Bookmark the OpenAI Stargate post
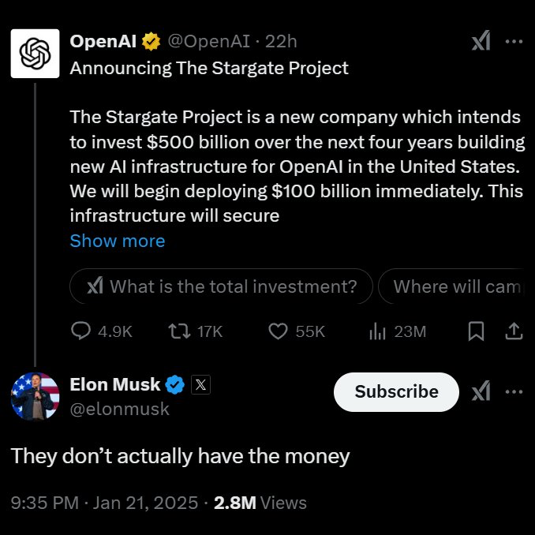Viewport: 535px width, 535px height. (476, 331)
